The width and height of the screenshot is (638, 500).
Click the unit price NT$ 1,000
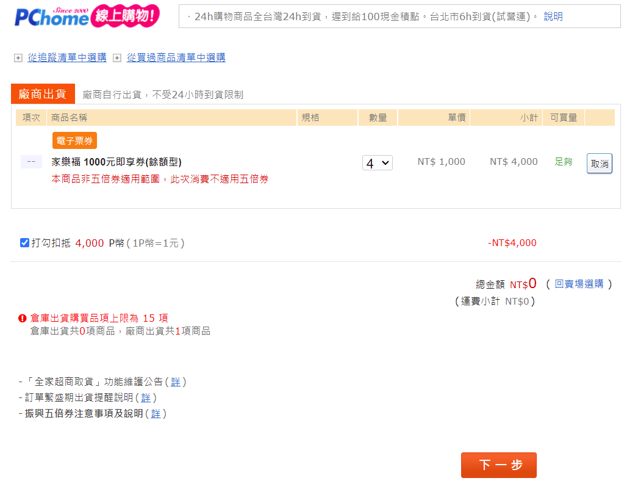click(x=441, y=162)
